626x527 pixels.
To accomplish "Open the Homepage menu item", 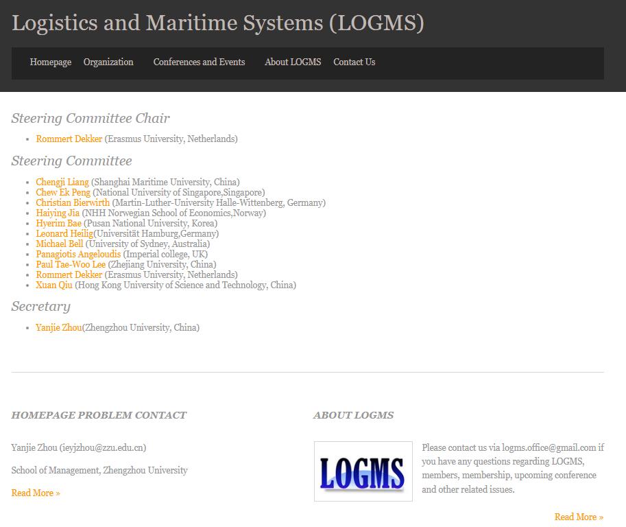I will point(51,62).
